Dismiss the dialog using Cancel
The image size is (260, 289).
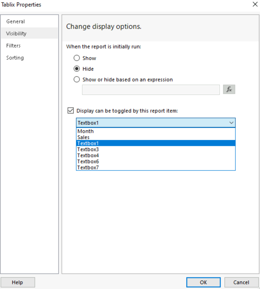click(x=241, y=282)
